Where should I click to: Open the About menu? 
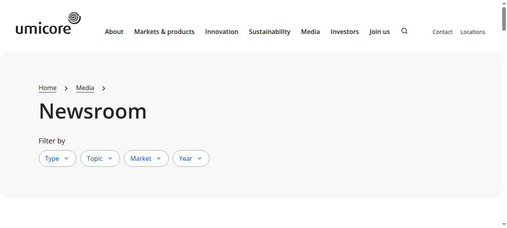tap(114, 32)
